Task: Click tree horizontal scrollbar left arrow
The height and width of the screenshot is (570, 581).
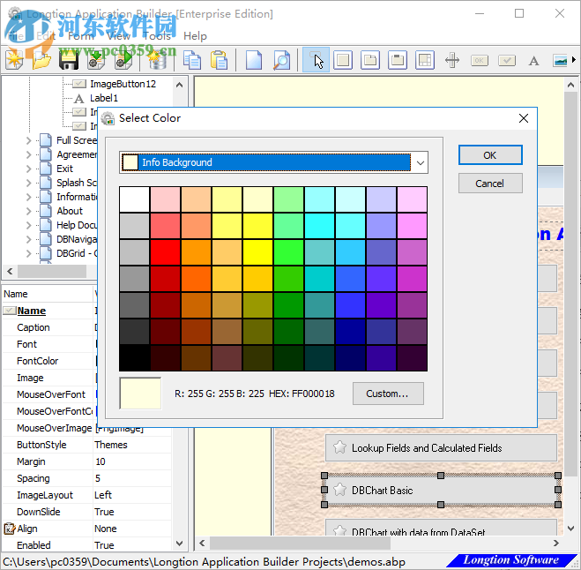Action: pos(10,271)
